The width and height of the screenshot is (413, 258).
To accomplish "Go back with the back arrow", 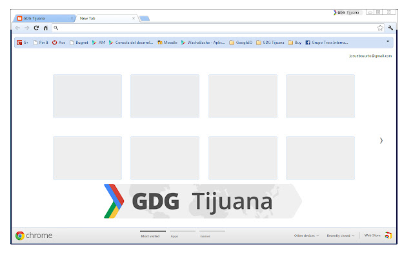I will (17, 28).
